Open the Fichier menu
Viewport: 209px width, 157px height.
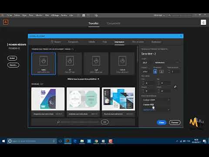(x=9, y=15)
